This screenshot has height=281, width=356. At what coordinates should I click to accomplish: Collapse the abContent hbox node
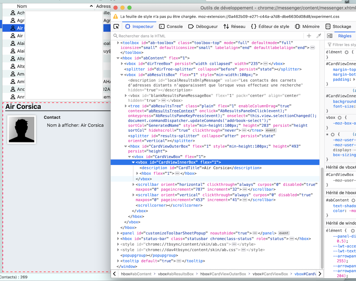tap(118, 58)
